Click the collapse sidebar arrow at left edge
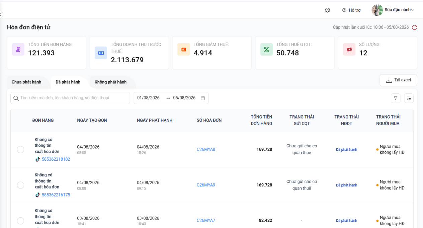Screen dimensions: 423x228 (1, 14)
